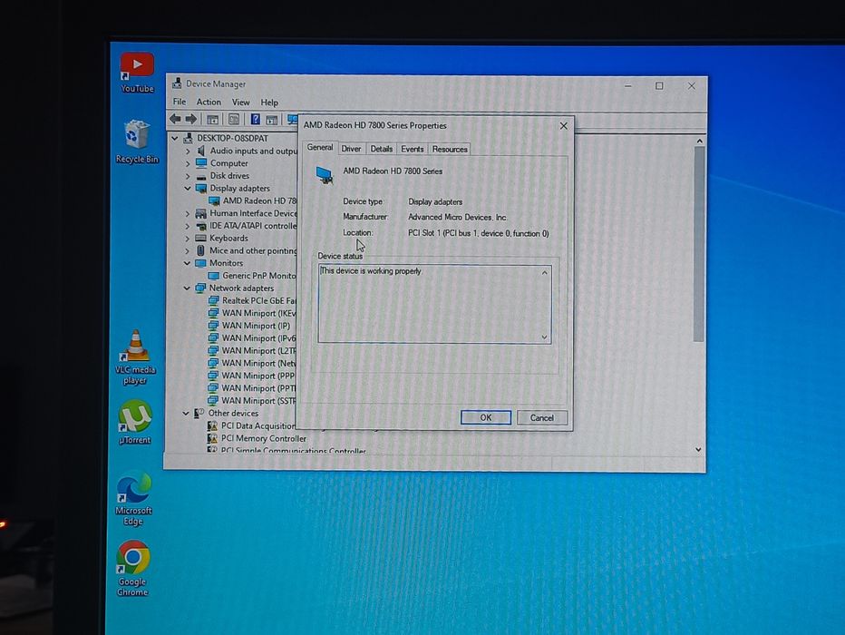Click the blue Help question mark toolbar icon

(256, 119)
